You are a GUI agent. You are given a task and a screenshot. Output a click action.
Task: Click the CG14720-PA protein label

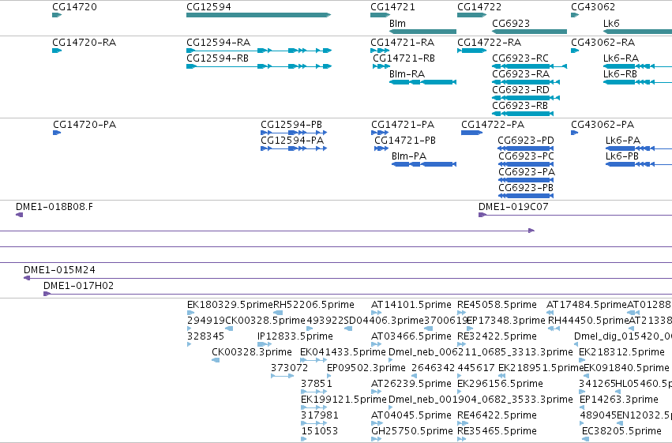(x=84, y=125)
